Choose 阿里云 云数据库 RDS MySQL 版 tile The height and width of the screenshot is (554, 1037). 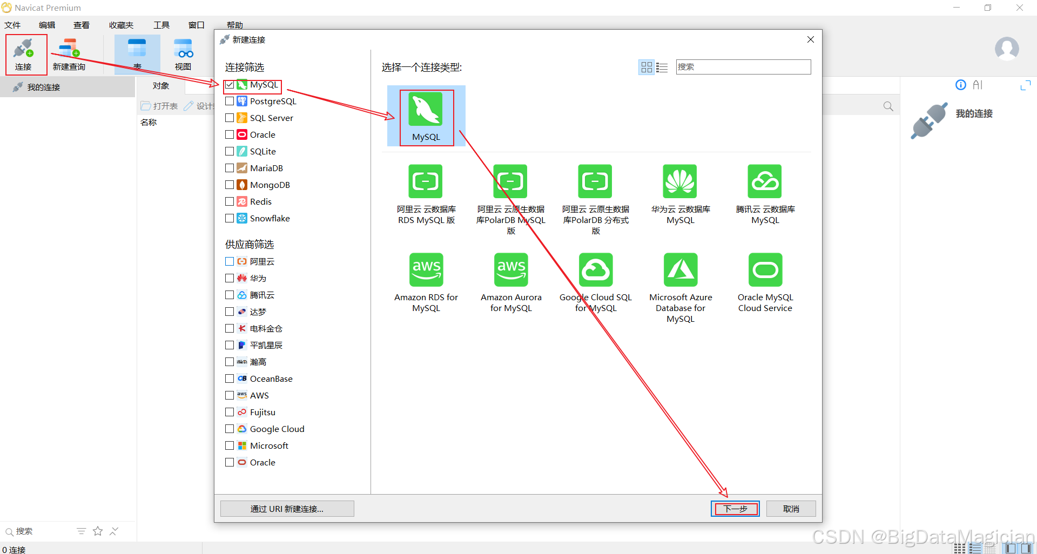(426, 195)
